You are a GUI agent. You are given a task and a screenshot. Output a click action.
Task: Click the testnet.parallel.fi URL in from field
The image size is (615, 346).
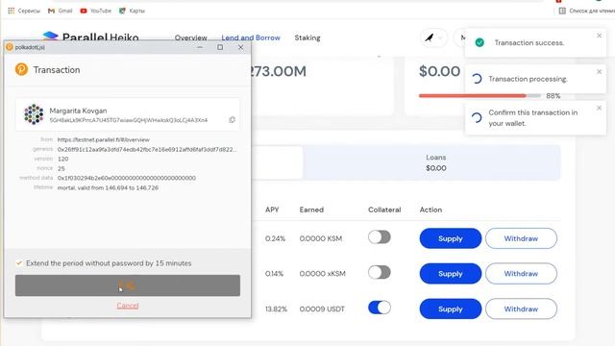click(x=104, y=139)
